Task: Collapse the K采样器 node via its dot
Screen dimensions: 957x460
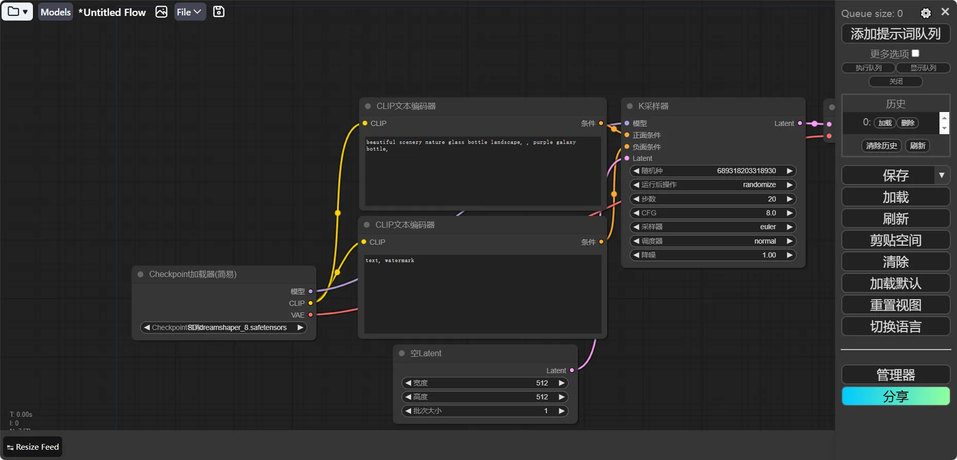Action: click(630, 106)
